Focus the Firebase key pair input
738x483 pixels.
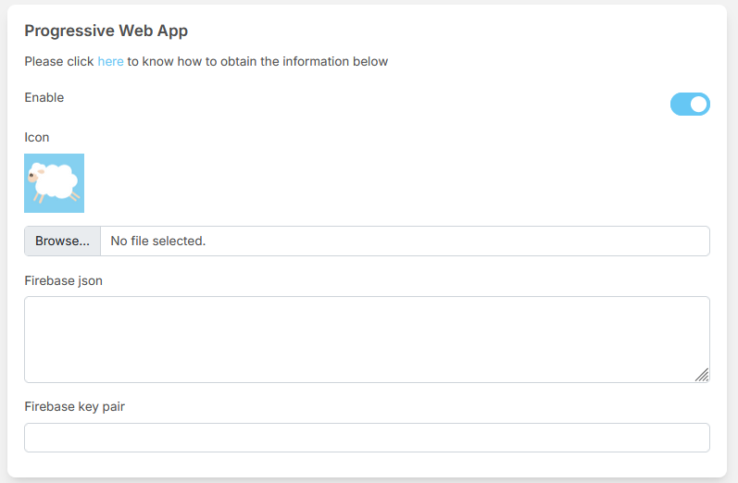point(367,438)
